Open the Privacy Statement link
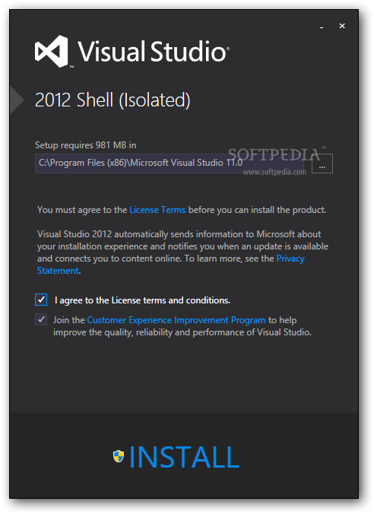The width and height of the screenshot is (374, 514). [x=170, y=265]
